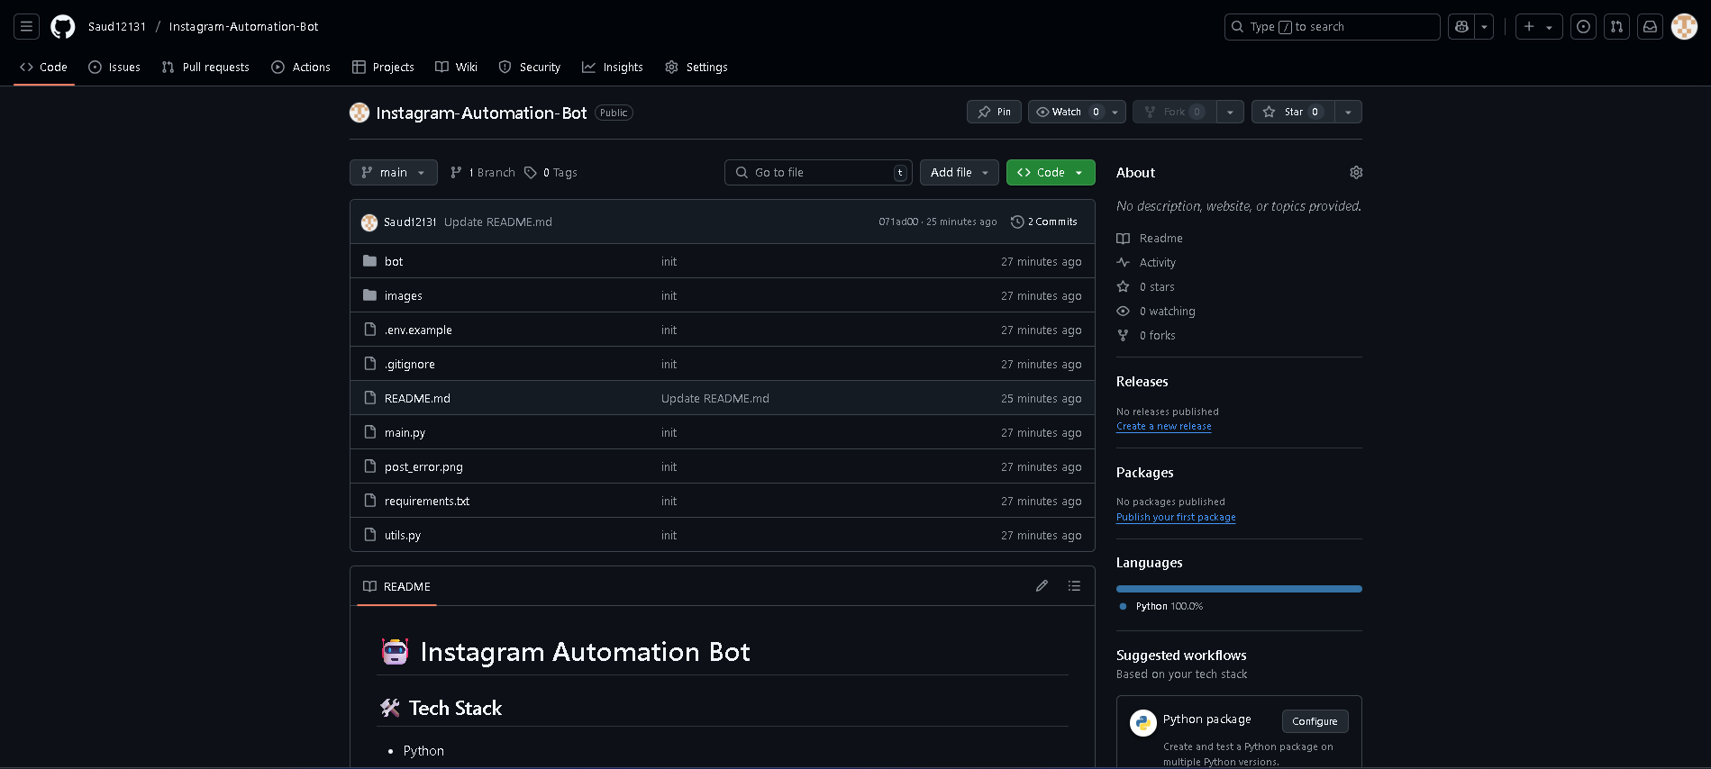Open the Copilot chat icon

pos(1461,27)
